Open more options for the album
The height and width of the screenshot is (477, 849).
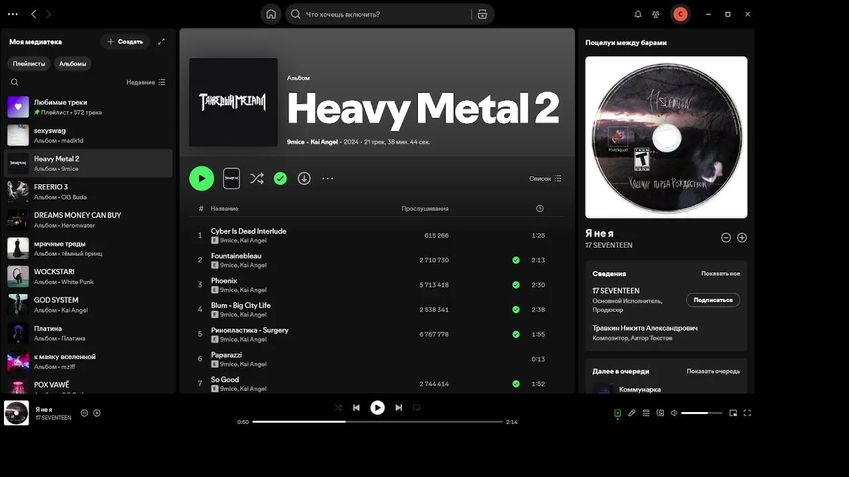[328, 178]
